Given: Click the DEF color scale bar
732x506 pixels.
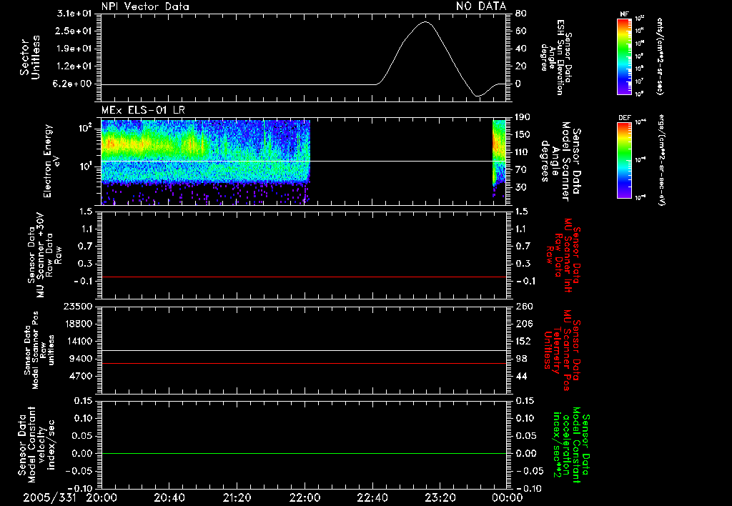Looking at the screenshot, I should pos(625,160).
